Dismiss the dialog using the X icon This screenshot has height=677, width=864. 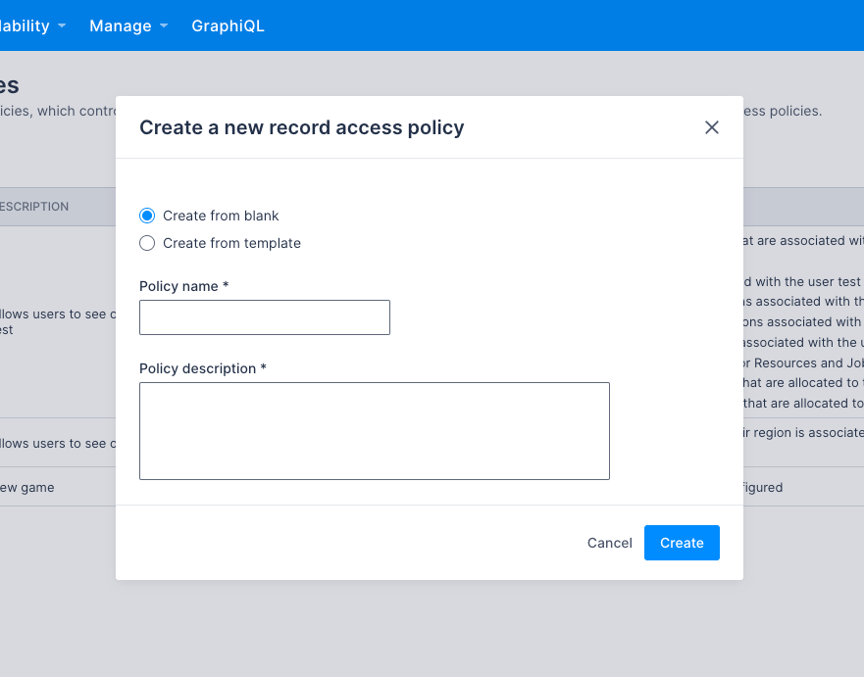point(711,127)
